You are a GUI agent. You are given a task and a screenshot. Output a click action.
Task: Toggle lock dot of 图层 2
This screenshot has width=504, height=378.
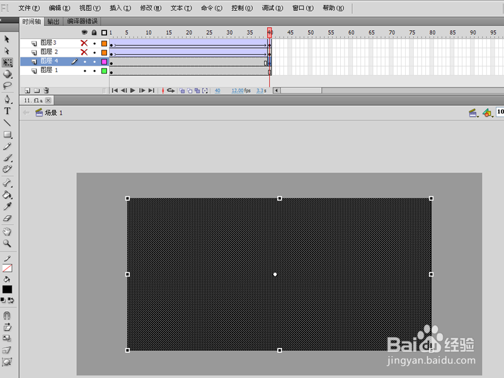94,52
